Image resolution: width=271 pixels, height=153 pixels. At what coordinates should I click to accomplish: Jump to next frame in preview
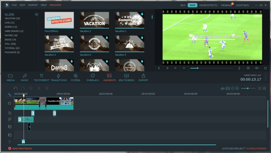(167, 68)
